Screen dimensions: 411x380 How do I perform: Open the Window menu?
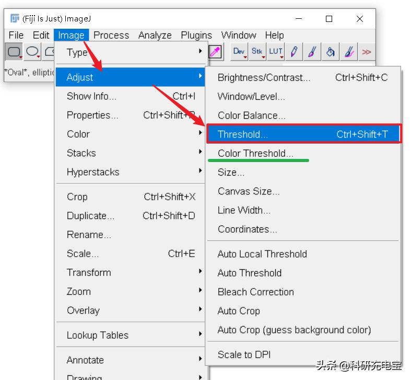[239, 35]
